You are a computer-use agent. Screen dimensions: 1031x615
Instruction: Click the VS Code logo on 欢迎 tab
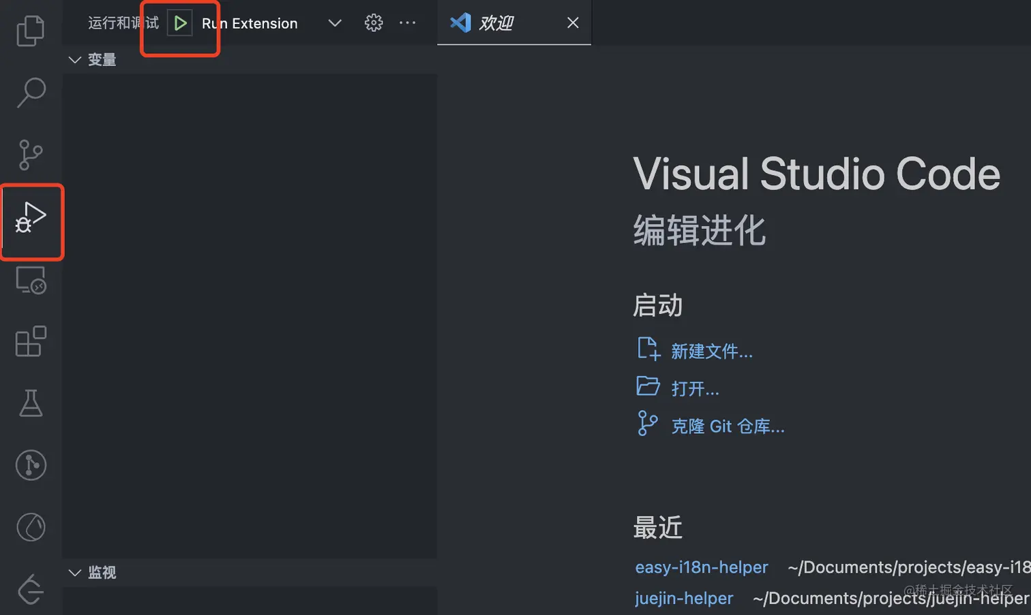click(x=461, y=22)
